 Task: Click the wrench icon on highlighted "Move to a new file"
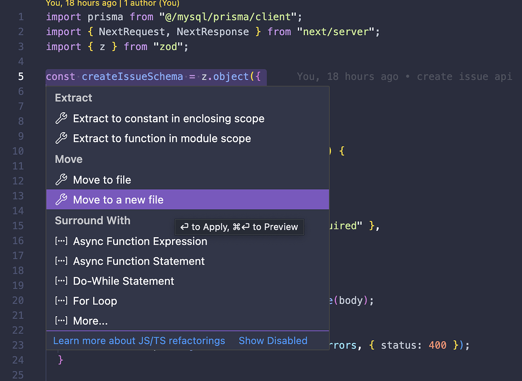(x=62, y=199)
